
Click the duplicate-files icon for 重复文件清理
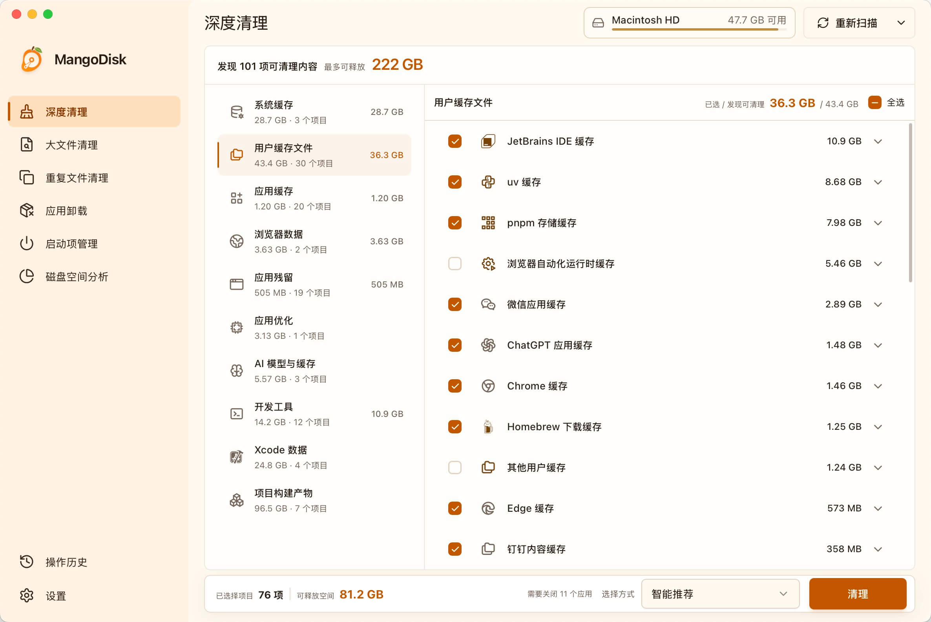(27, 178)
